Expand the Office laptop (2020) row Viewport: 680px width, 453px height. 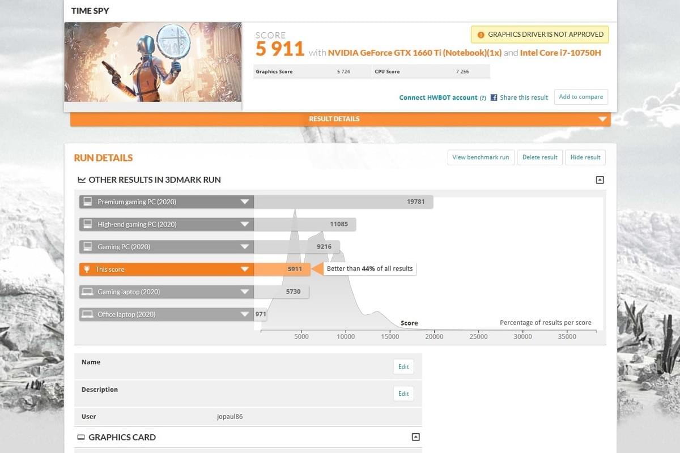point(245,314)
